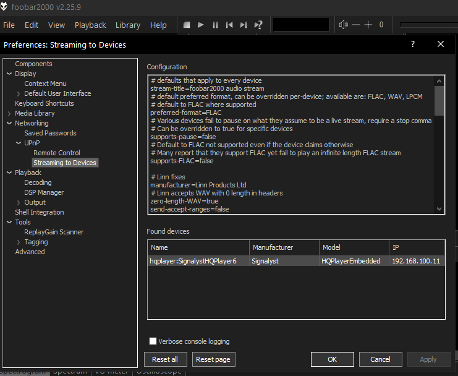Increase volume with the plus button
The image size is (458, 376).
[x=368, y=25]
